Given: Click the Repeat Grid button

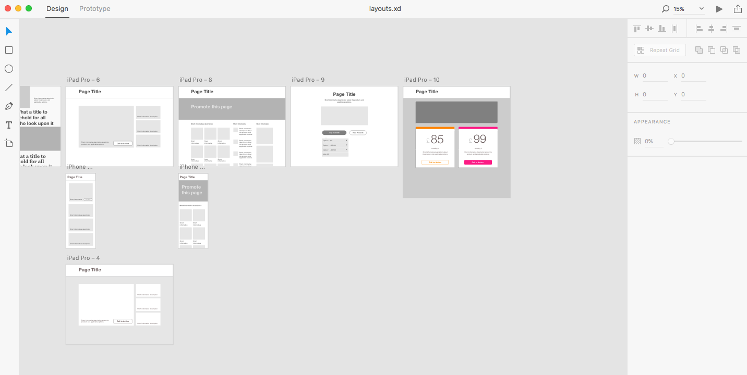Looking at the screenshot, I should [659, 50].
